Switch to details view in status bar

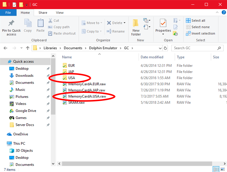[216, 169]
